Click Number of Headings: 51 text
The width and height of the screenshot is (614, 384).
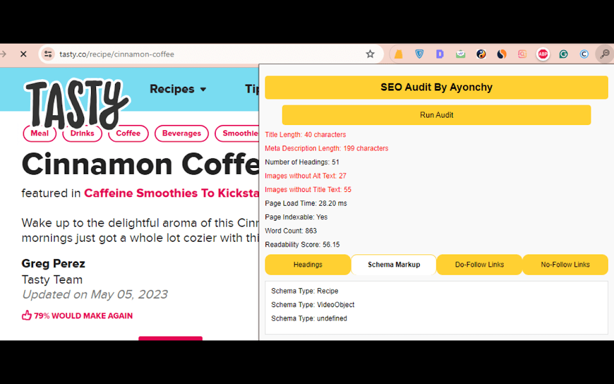coord(302,162)
